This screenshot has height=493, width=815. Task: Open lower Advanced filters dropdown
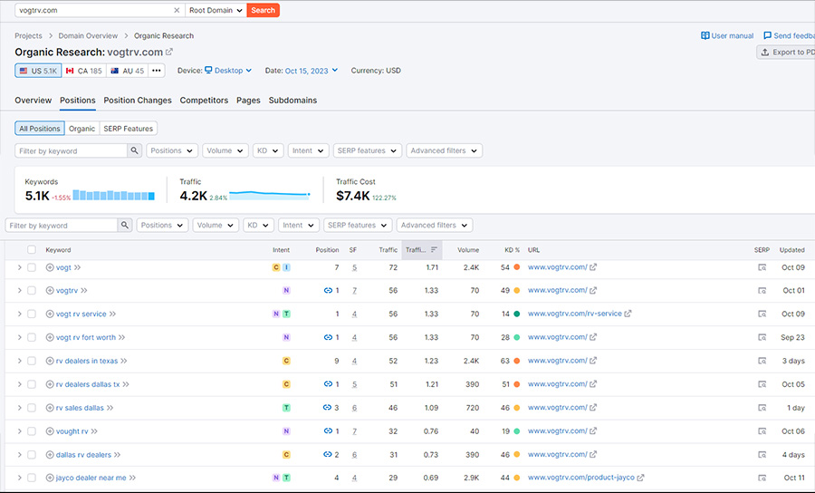click(435, 225)
